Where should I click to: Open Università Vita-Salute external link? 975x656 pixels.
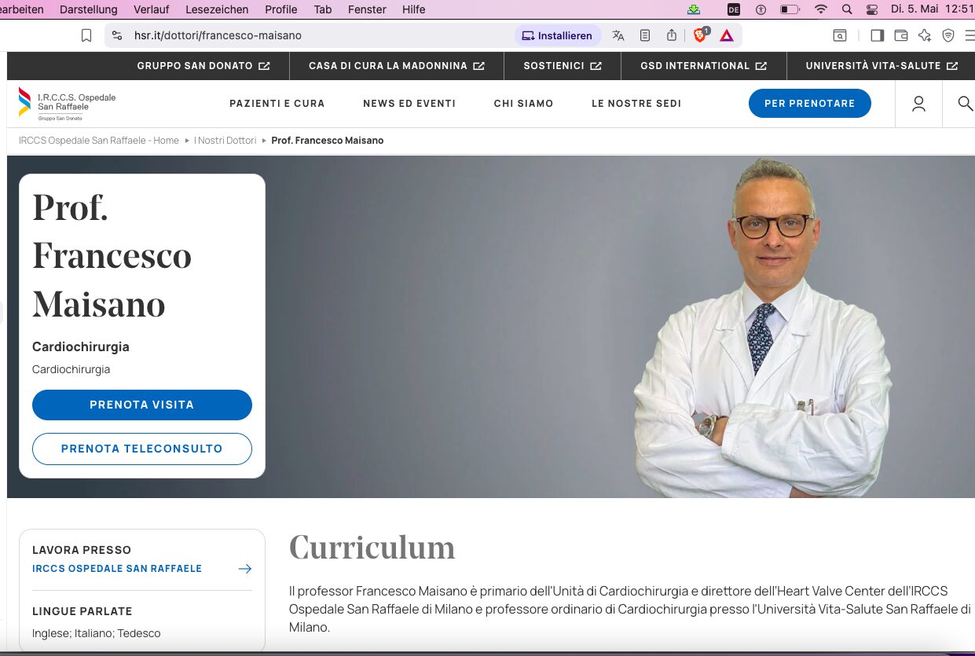pyautogui.click(x=882, y=66)
